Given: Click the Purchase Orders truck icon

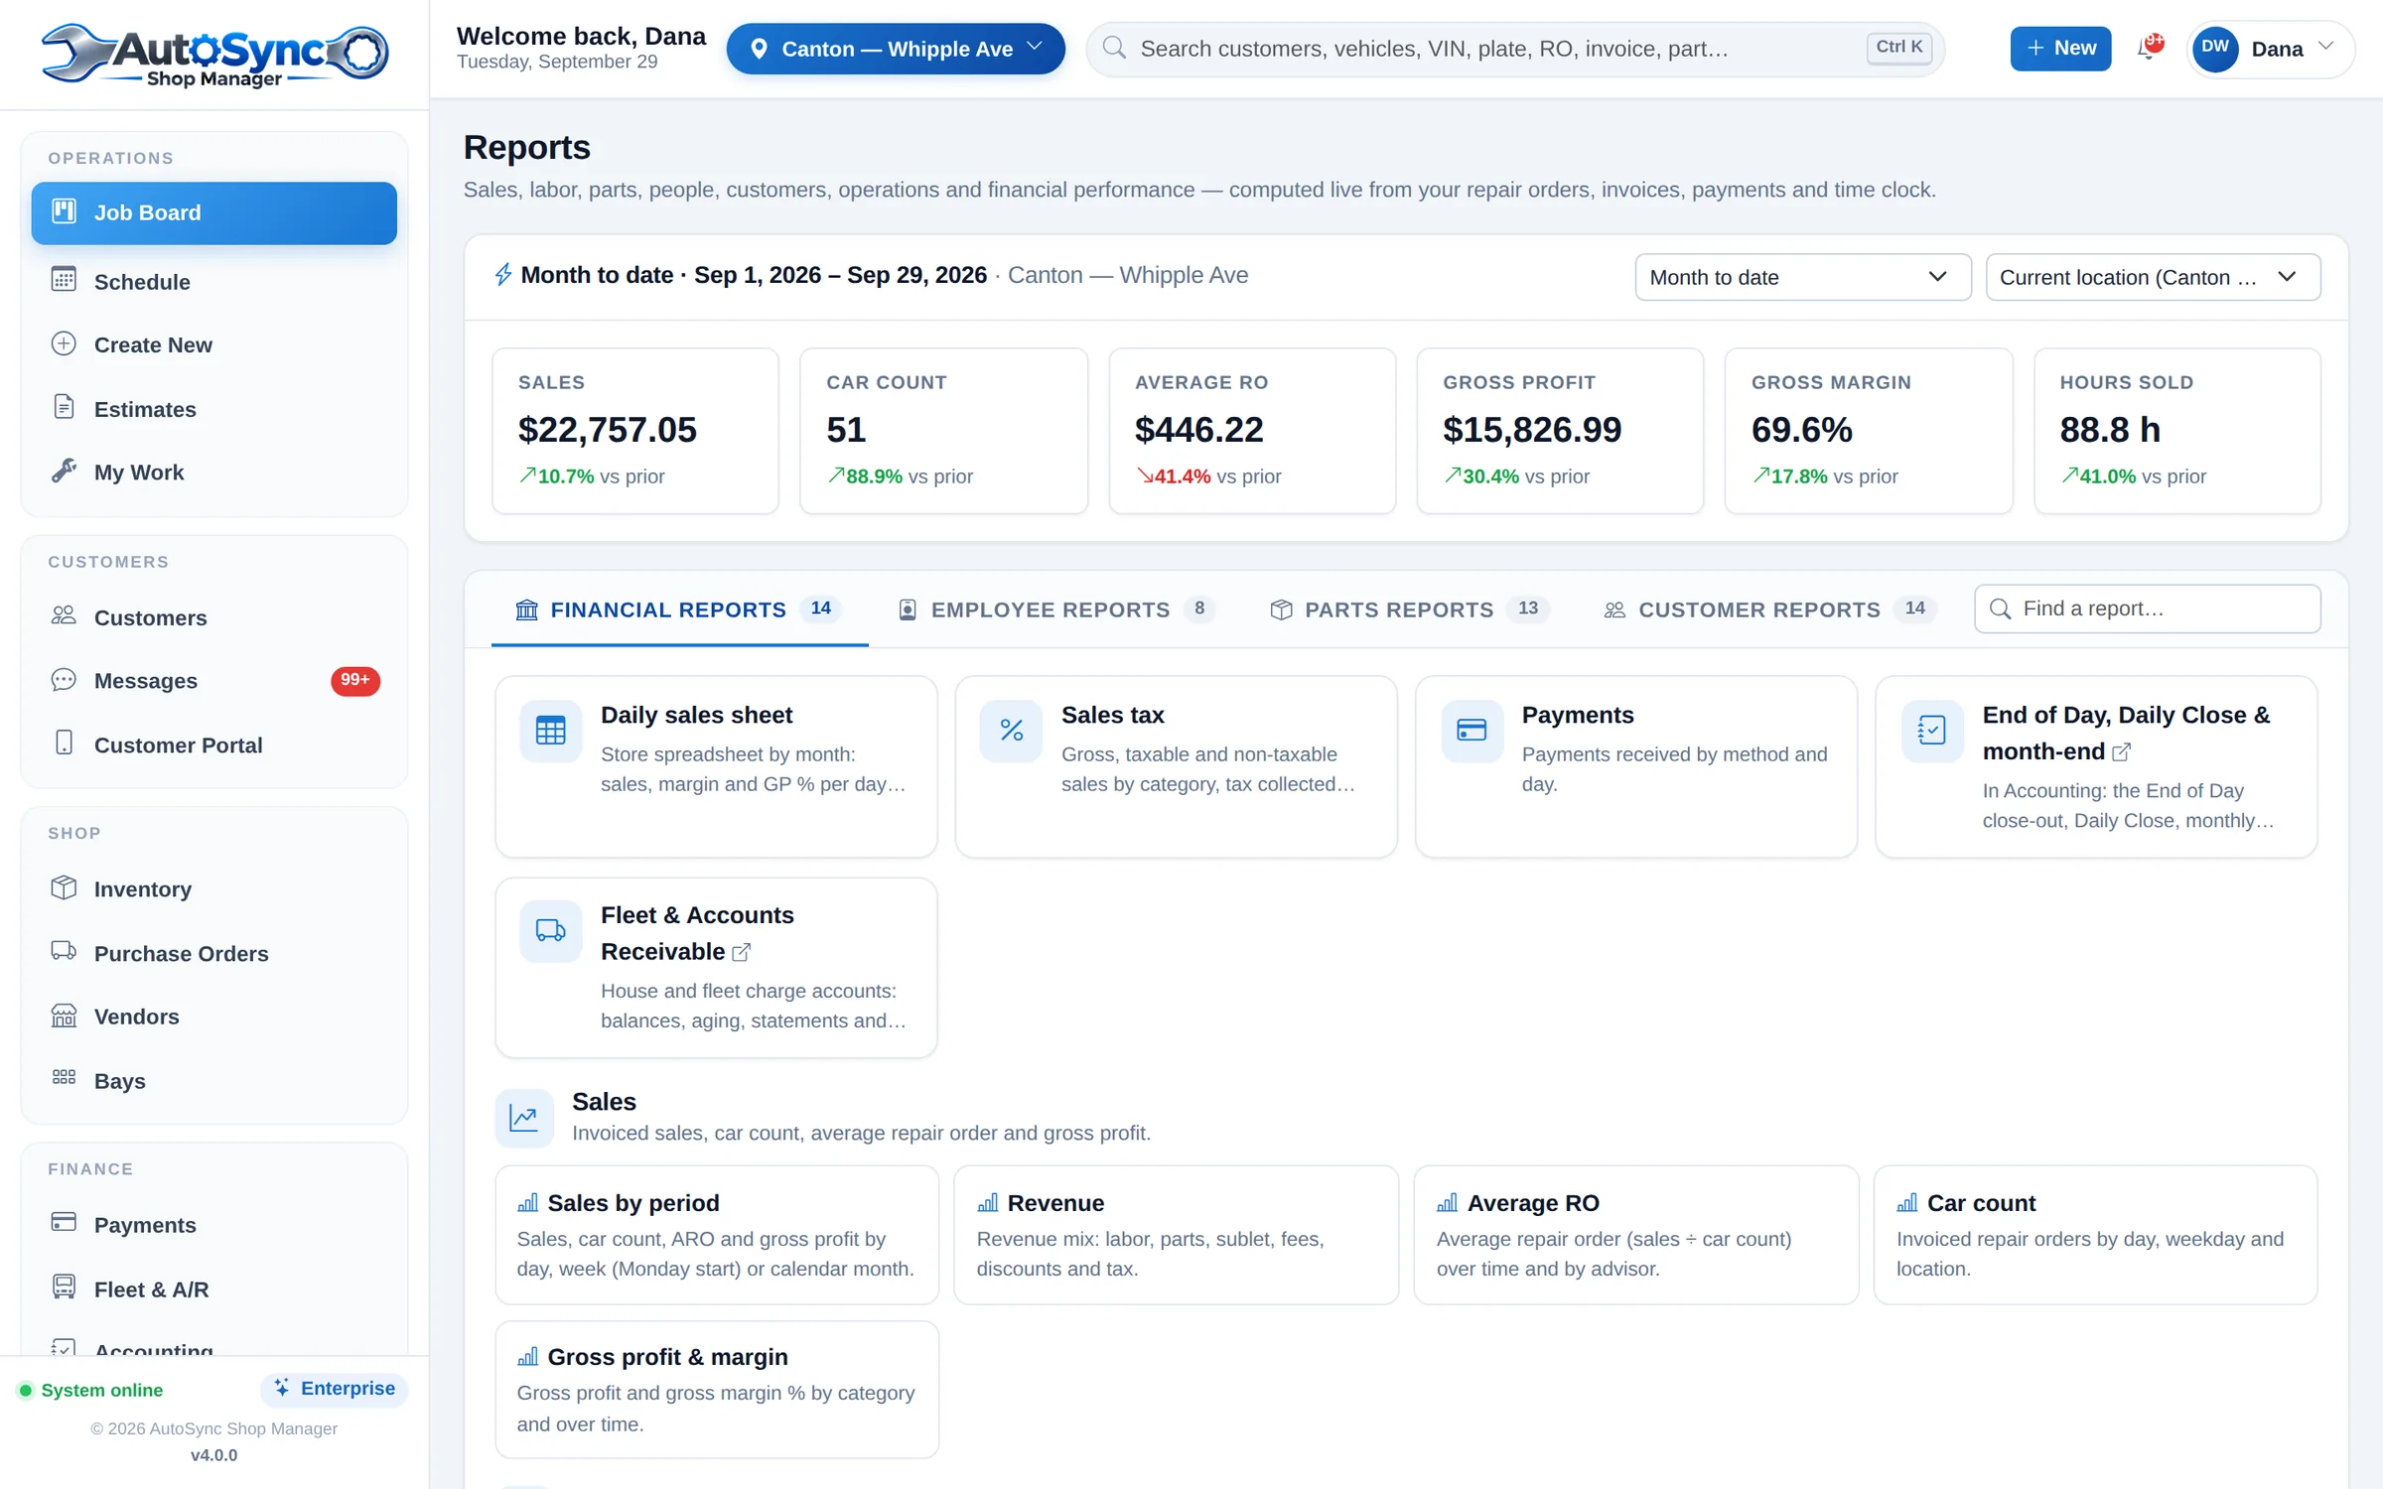Looking at the screenshot, I should 64,951.
